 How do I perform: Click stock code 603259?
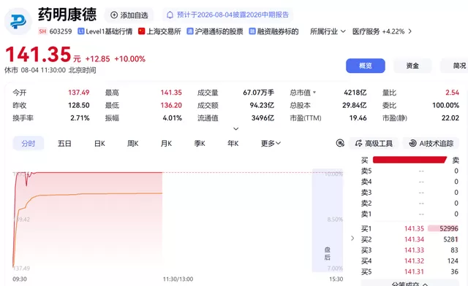(61, 31)
